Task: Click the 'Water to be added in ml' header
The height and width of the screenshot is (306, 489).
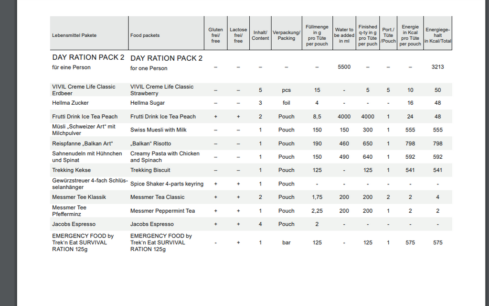Action: pyautogui.click(x=344, y=35)
